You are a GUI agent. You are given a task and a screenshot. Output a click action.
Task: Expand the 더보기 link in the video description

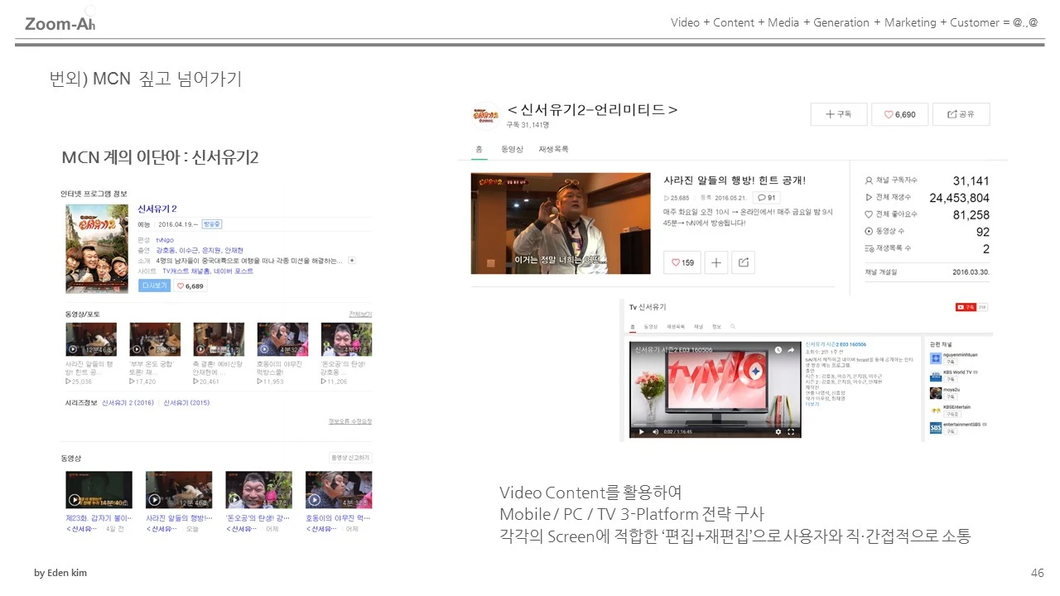812,404
